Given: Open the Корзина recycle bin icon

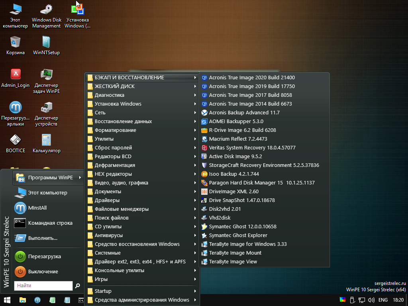Looking at the screenshot, I should point(16,45).
